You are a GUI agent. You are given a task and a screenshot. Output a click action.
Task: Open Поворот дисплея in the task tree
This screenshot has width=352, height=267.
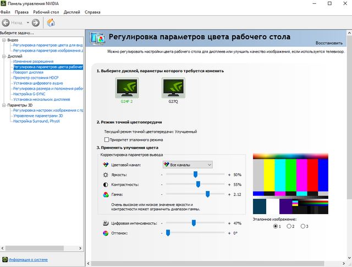[28, 72]
